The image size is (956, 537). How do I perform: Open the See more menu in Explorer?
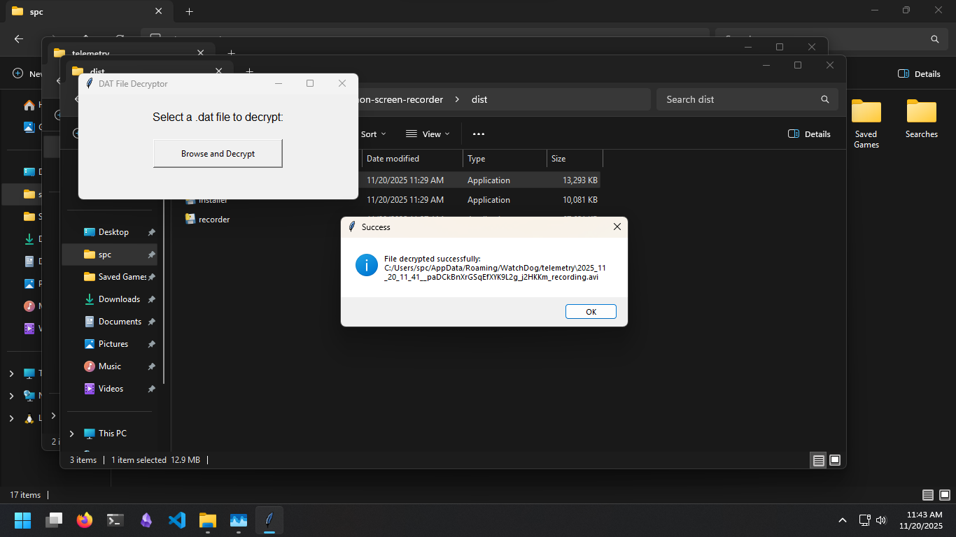pyautogui.click(x=478, y=134)
